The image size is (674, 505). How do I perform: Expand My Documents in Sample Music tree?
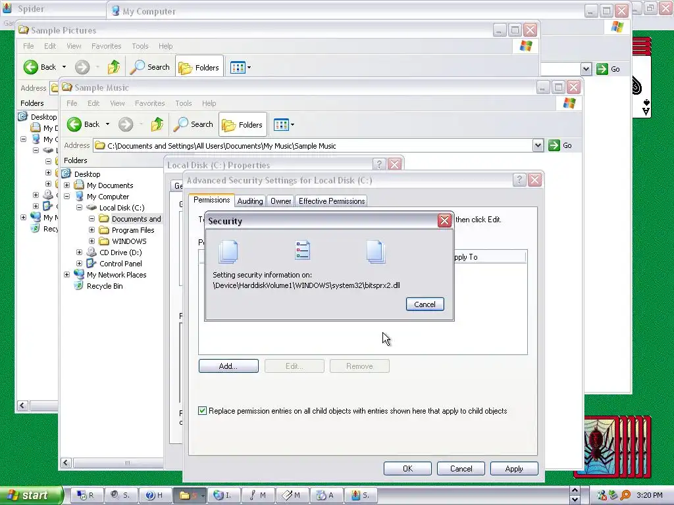[x=67, y=185]
